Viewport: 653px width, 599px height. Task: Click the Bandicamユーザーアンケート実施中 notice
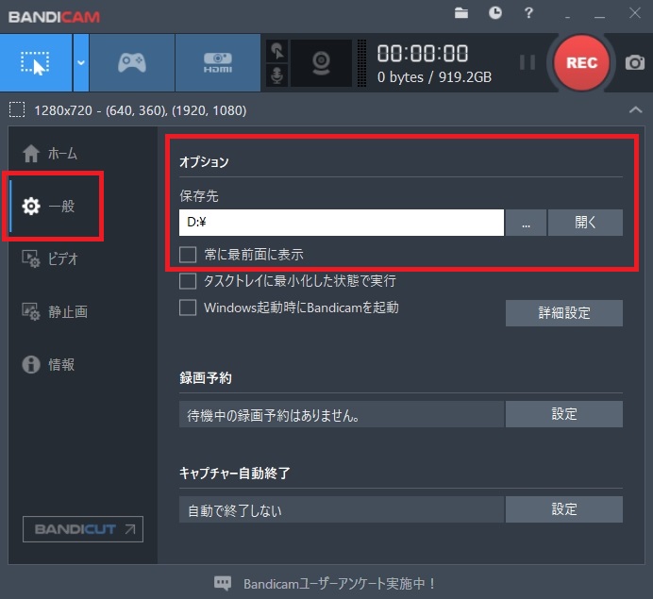[340, 584]
